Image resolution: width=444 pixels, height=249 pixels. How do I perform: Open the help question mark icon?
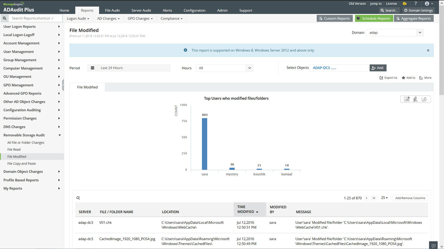(x=416, y=4)
